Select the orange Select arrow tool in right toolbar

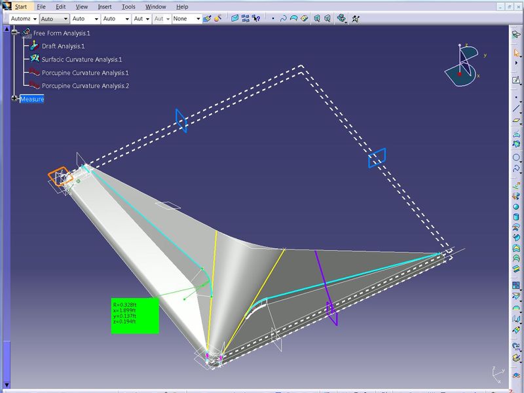pyautogui.click(x=517, y=52)
